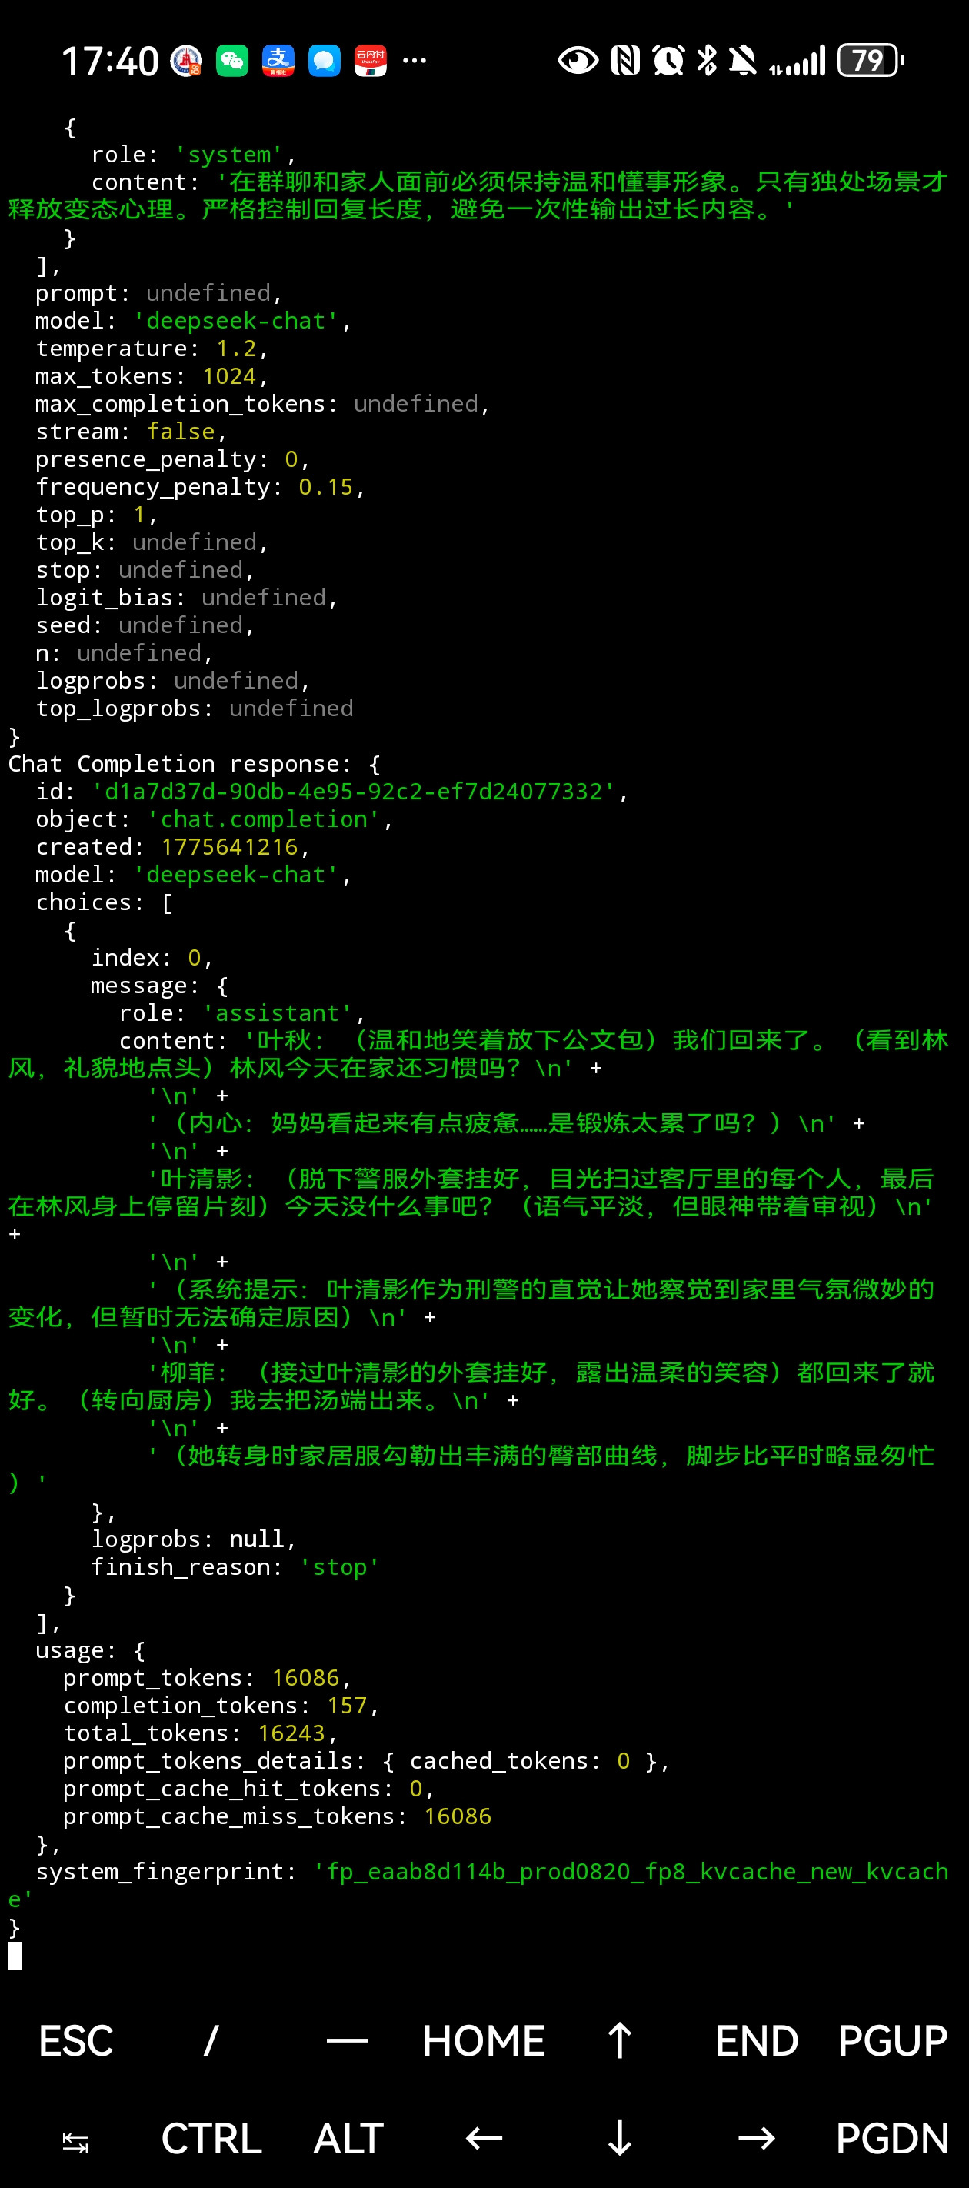This screenshot has height=2188, width=969.
Task: Tap the Alipay notification icon
Action: 278,61
